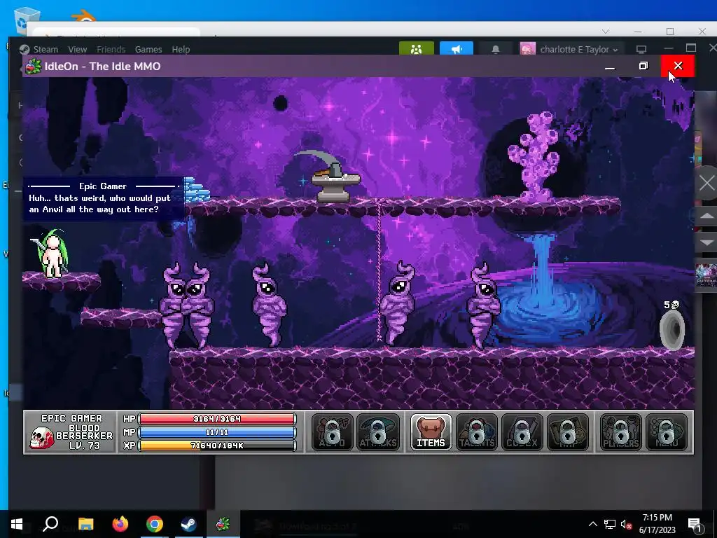Click the locked Players button
The height and width of the screenshot is (538, 717).
click(x=620, y=432)
